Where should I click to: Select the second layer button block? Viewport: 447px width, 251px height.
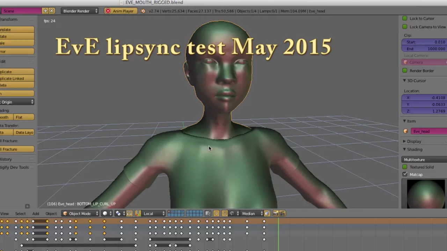point(194,213)
